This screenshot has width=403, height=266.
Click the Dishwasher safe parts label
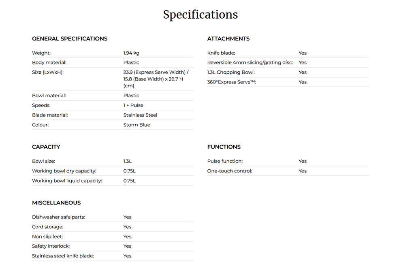tap(58, 217)
